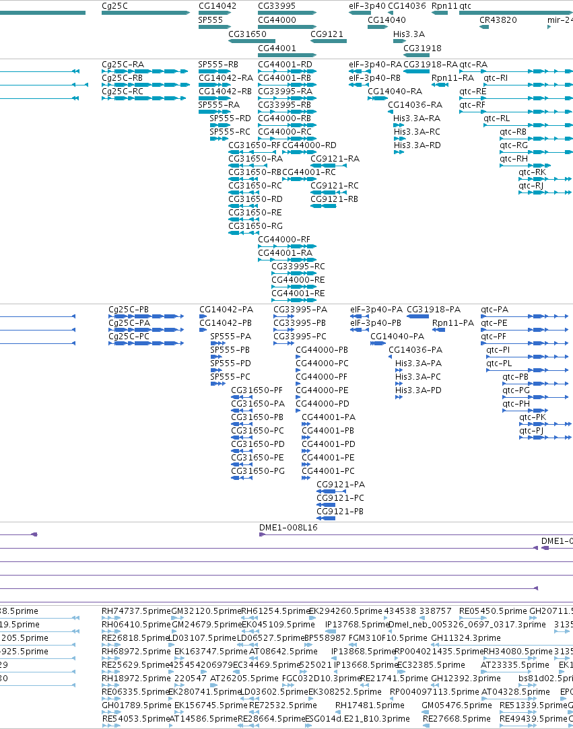Select the CG14040-PA protein label

tap(398, 336)
